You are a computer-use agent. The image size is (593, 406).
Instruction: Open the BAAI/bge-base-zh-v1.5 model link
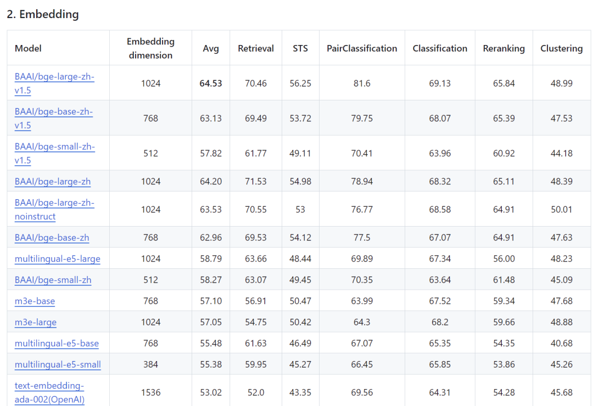[x=53, y=119]
